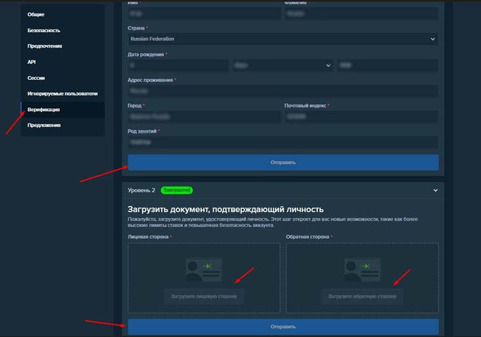Image resolution: width=481 pixels, height=337 pixels.
Task: Open Предложения in the sidebar
Action: [44, 125]
